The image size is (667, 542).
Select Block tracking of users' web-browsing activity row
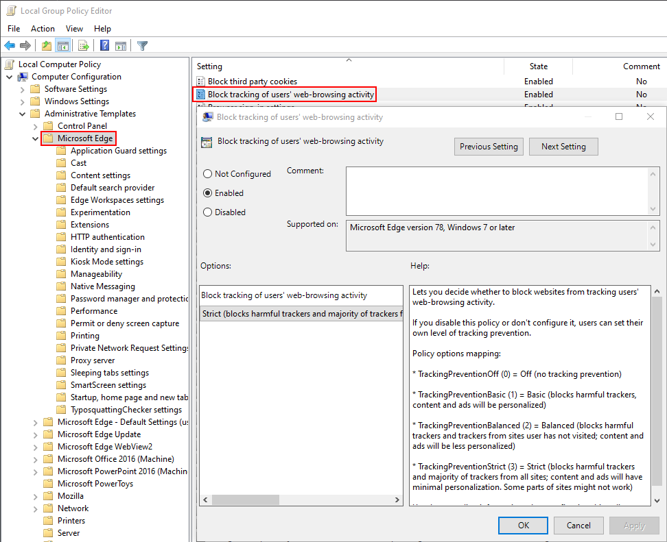click(x=291, y=95)
